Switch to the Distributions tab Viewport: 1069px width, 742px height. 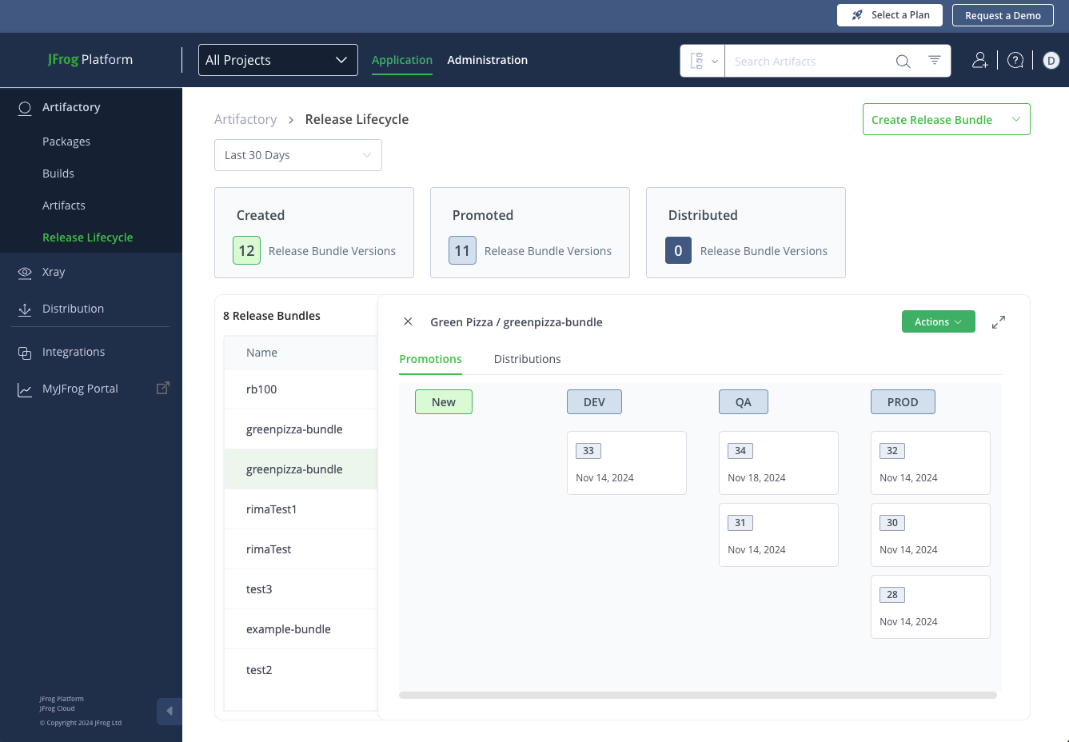(x=527, y=358)
